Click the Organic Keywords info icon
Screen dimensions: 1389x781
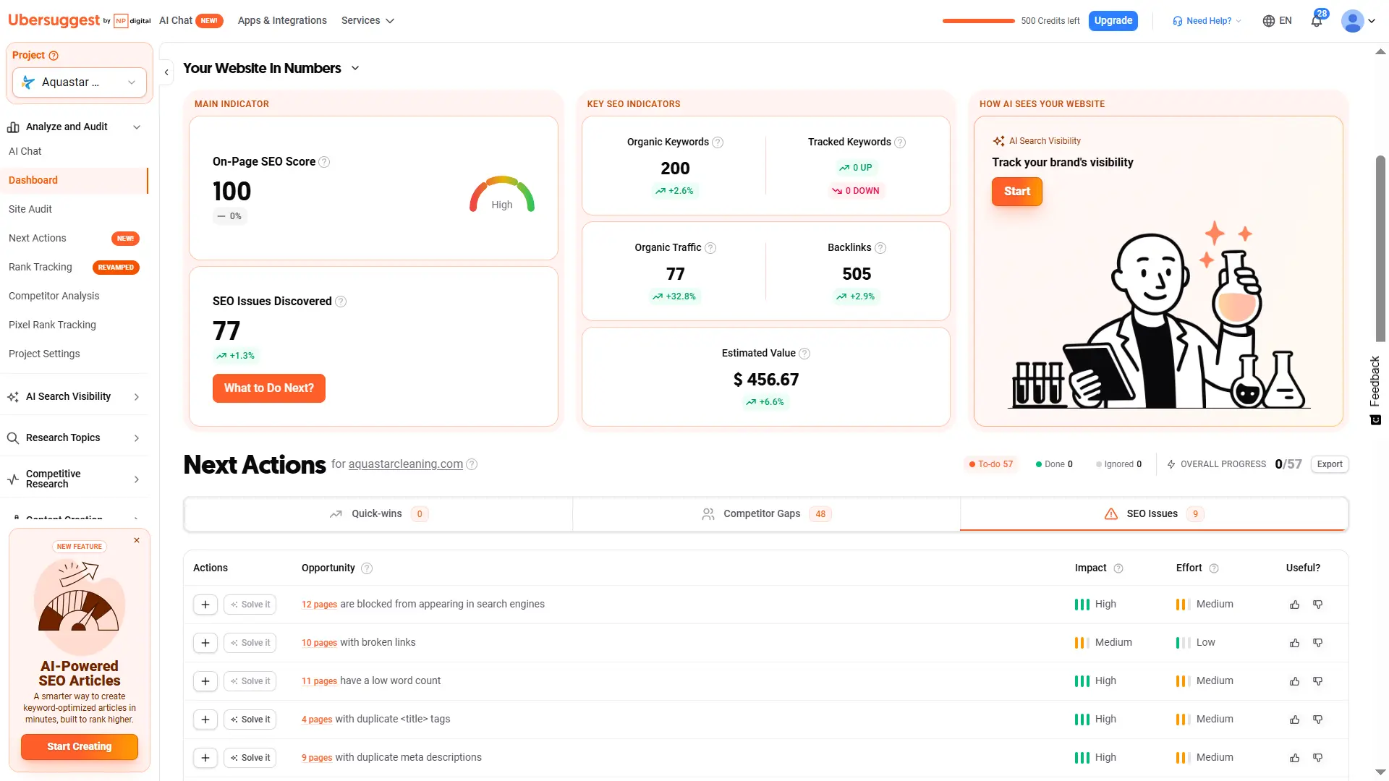[718, 142]
